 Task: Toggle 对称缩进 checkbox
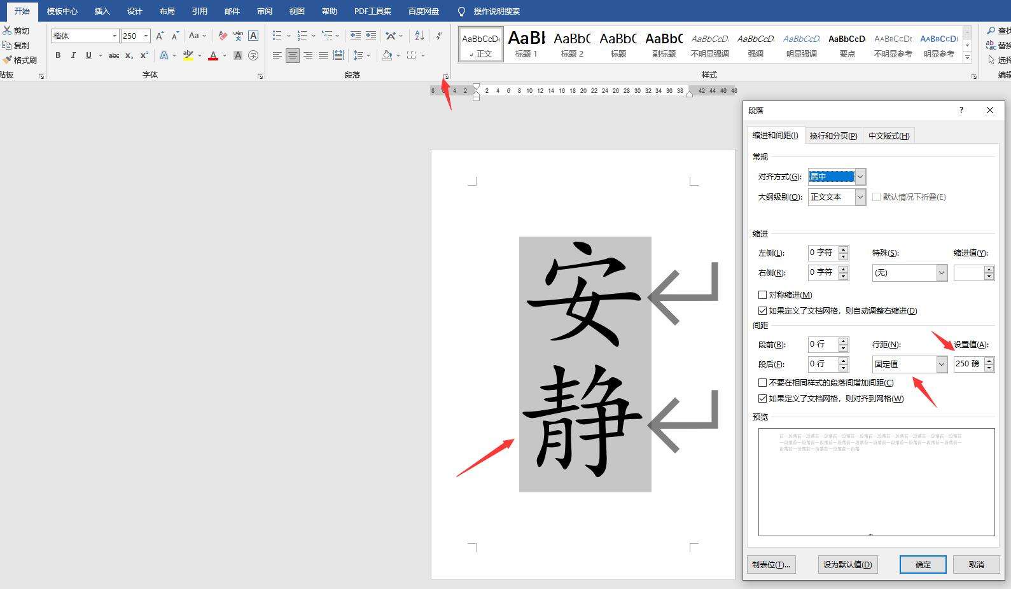[x=762, y=295]
